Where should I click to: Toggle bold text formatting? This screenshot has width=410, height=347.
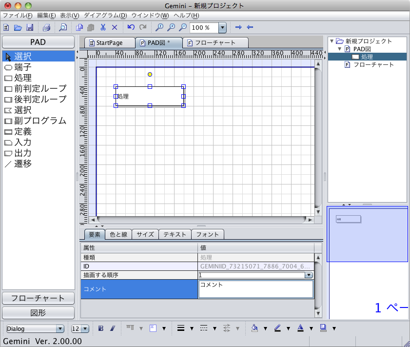(101, 328)
